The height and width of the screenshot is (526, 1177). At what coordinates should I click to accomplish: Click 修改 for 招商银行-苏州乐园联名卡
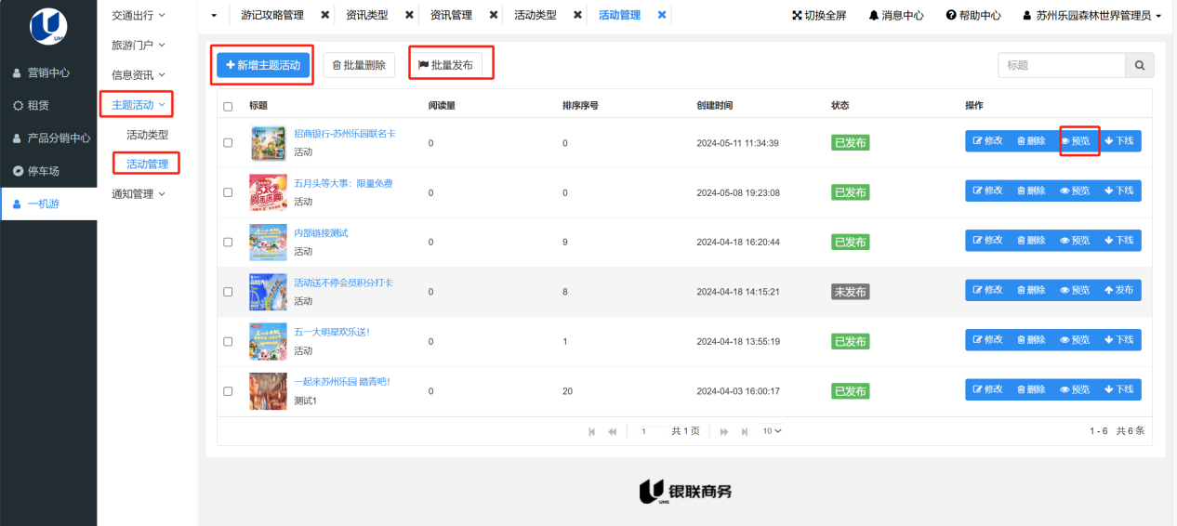(987, 141)
